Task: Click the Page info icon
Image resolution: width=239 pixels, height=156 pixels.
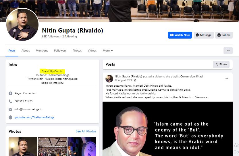Action: (10, 93)
